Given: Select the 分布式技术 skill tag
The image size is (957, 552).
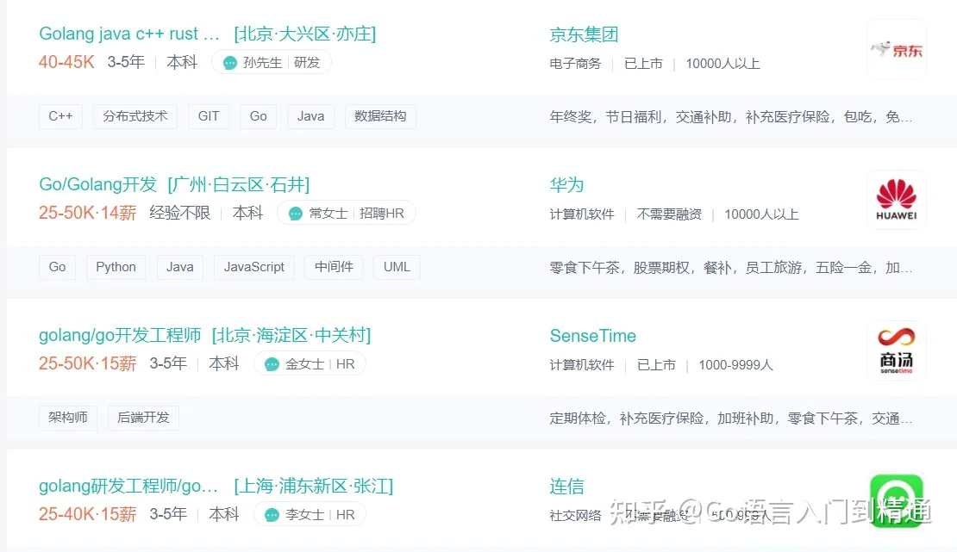Looking at the screenshot, I should (x=135, y=116).
